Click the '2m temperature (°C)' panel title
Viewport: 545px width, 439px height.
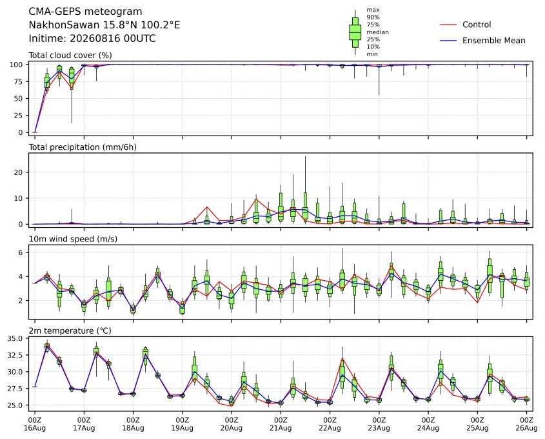pos(70,331)
